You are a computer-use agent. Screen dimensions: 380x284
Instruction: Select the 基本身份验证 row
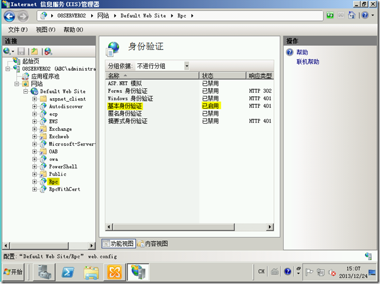pos(189,106)
